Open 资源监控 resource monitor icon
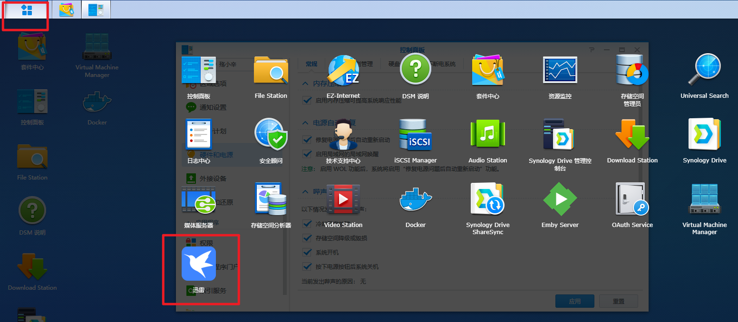 coord(560,71)
